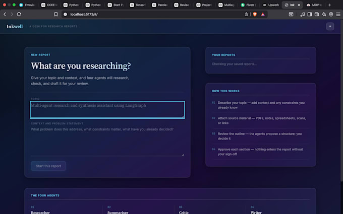Click the 'HOW THIS WORKS' heading

(225, 91)
